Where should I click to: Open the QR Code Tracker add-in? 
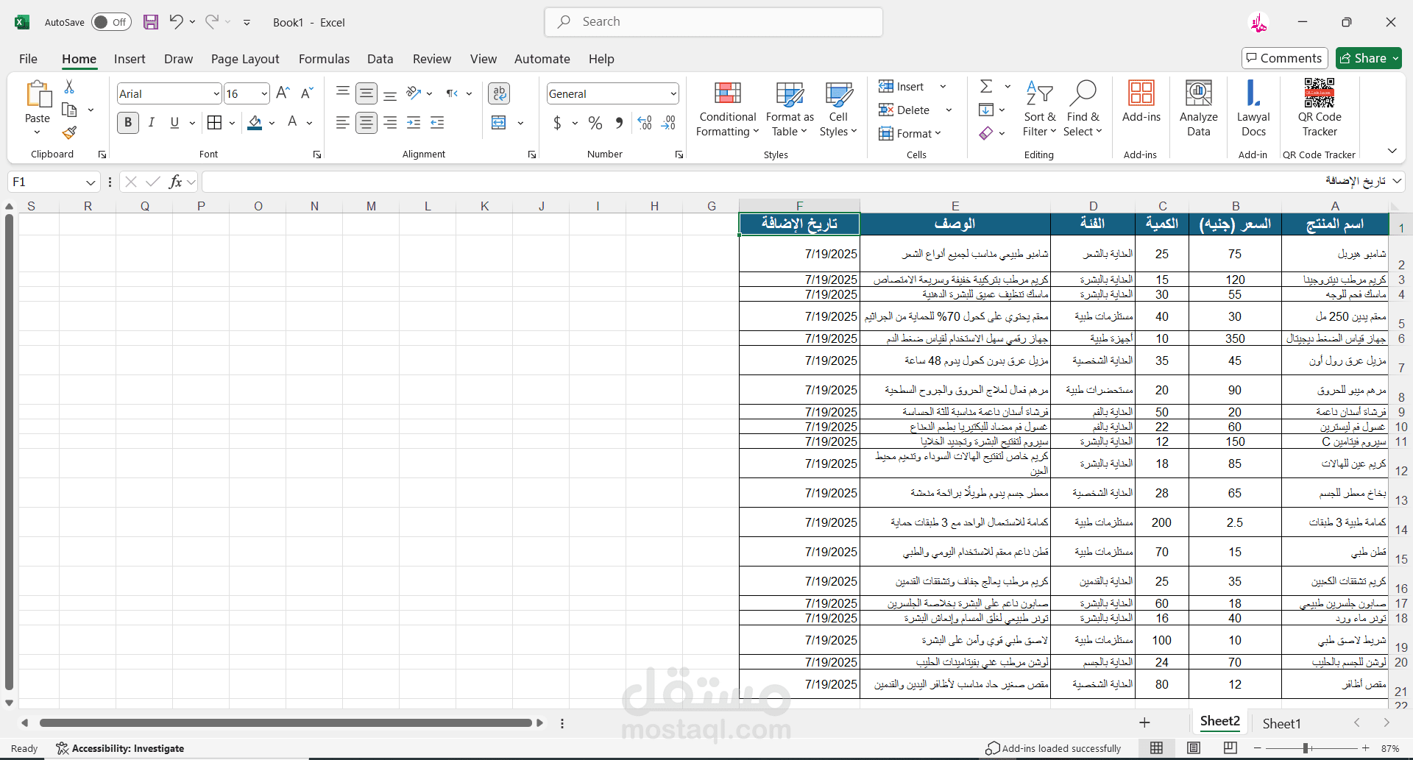tap(1320, 108)
